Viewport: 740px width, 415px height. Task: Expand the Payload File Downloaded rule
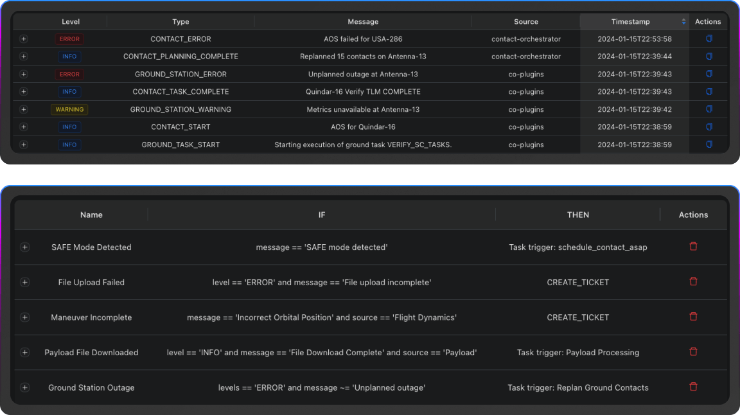point(25,353)
